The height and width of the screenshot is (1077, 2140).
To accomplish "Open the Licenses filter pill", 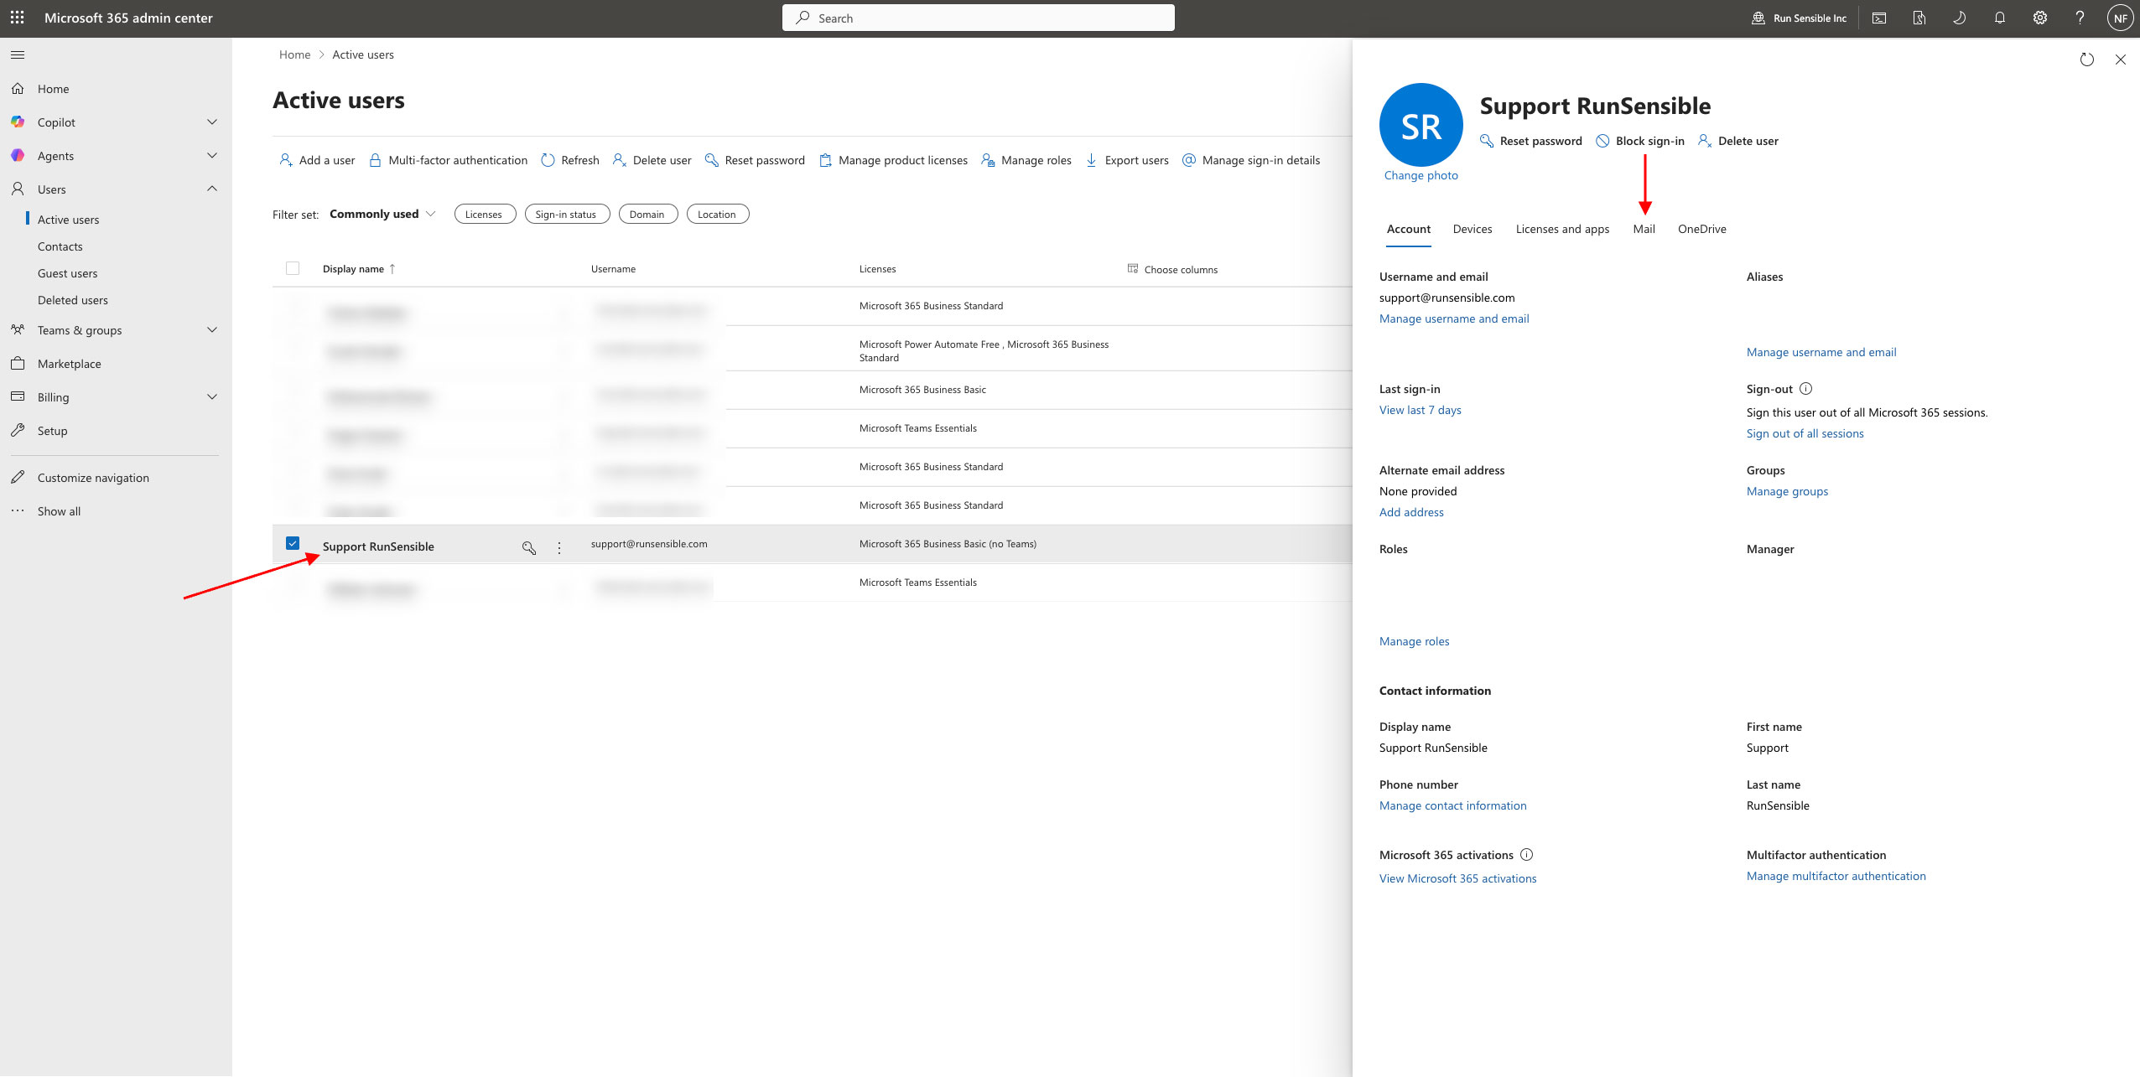I will click(484, 215).
